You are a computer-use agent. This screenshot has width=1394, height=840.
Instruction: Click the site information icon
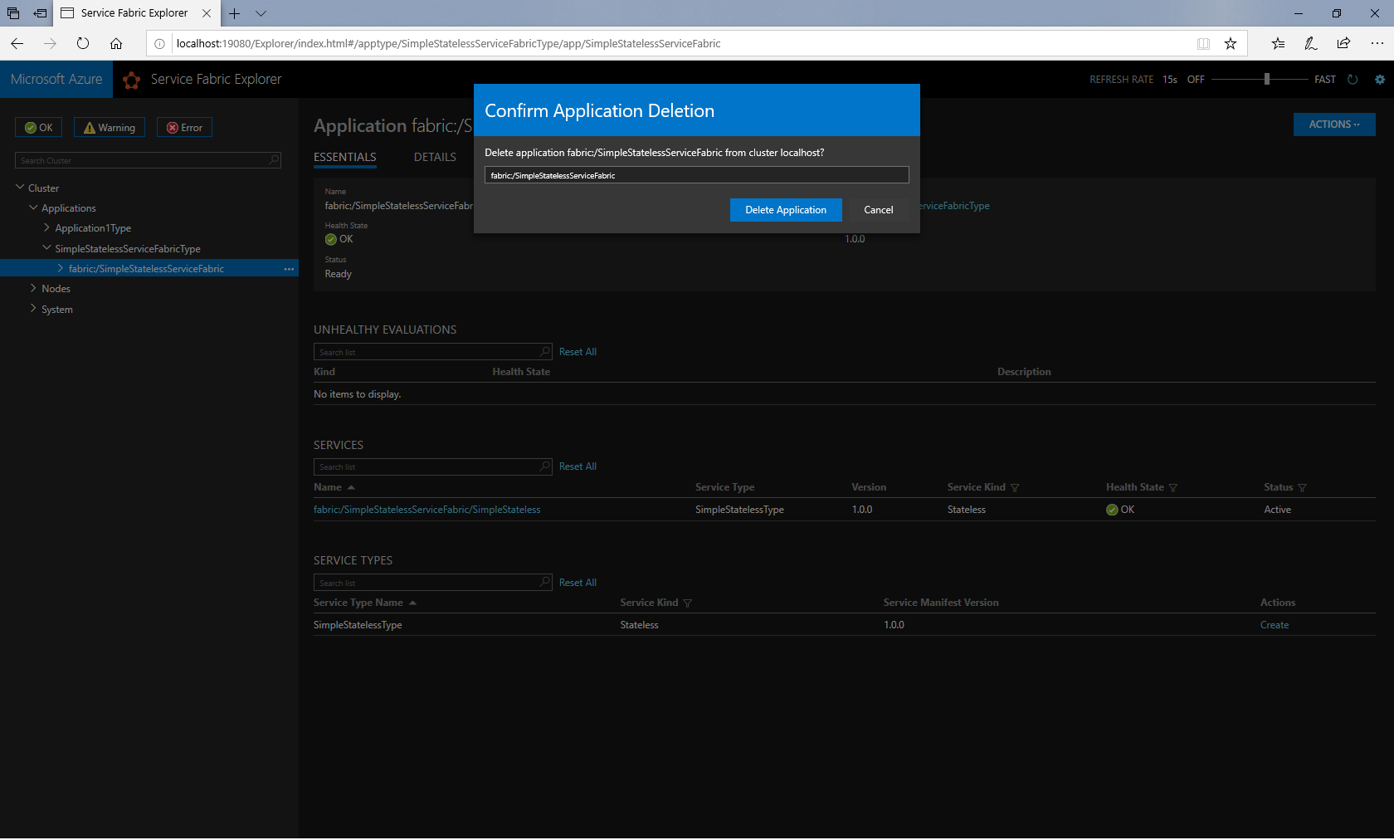(x=159, y=43)
